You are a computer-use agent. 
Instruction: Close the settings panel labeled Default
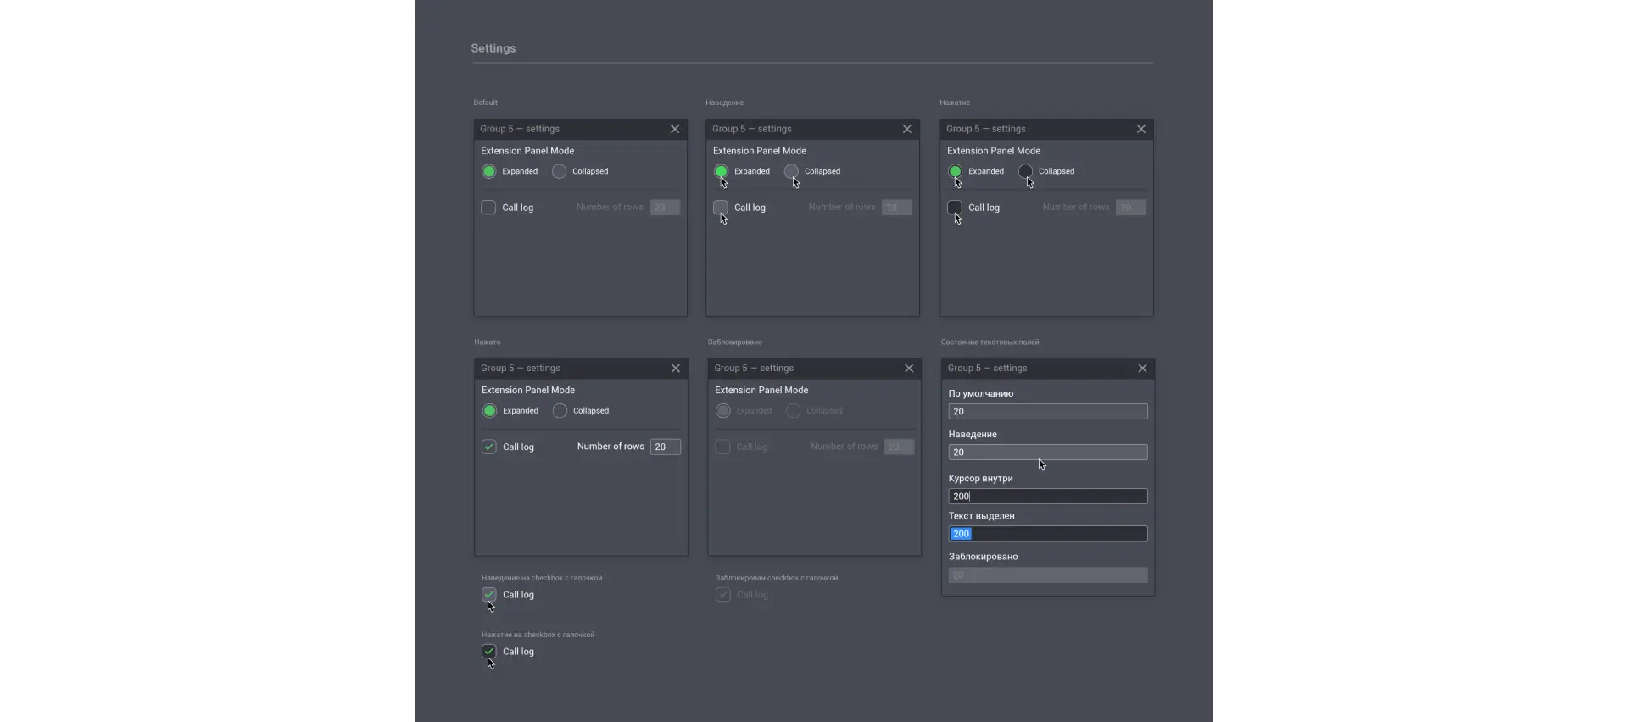point(675,129)
